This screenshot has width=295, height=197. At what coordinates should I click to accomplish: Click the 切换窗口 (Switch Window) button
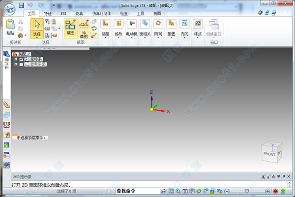(214, 28)
